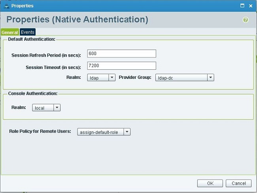Maximize the Properties dialog window
257x193 pixels.
pyautogui.click(x=242, y=6)
